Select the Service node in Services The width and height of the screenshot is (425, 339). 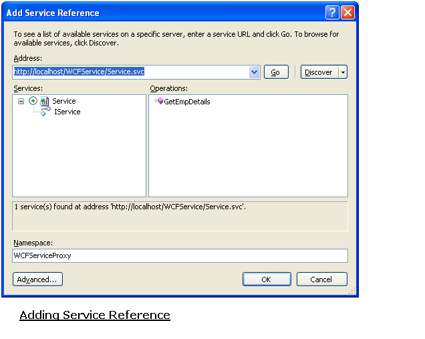pos(64,101)
